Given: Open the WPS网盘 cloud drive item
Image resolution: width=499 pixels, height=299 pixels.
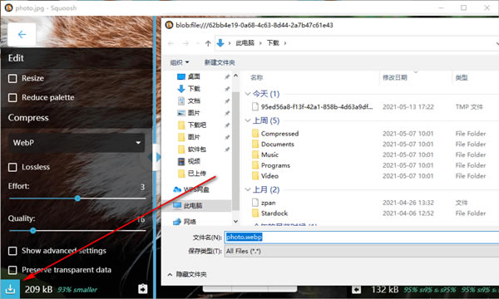Looking at the screenshot, I should [191, 189].
